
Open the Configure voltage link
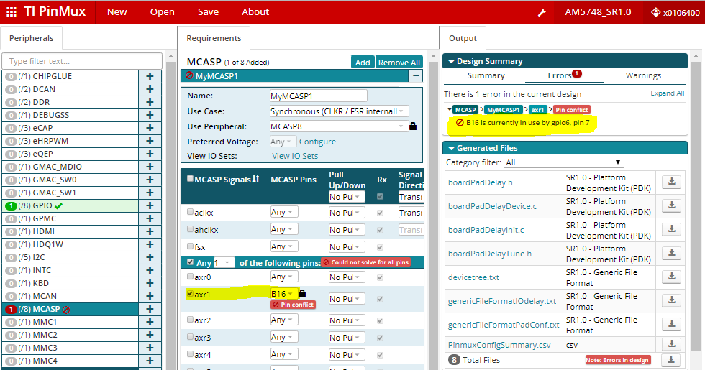[x=317, y=142]
